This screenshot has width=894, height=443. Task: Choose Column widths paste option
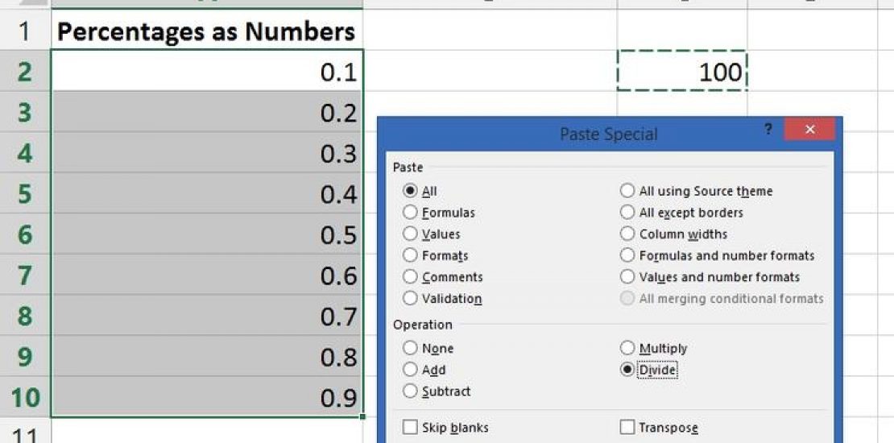point(627,234)
